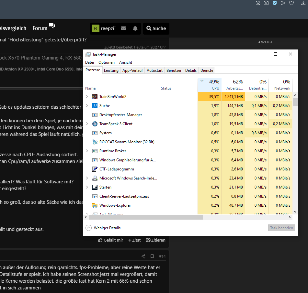Screen dimensions: 308x293
Task: Sort by the Status column header
Action: click(178, 85)
